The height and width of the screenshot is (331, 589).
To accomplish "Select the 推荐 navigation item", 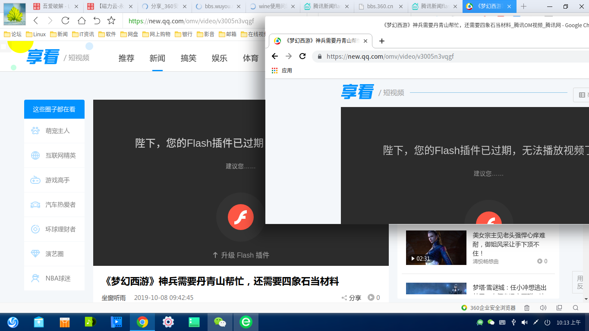I will point(126,58).
